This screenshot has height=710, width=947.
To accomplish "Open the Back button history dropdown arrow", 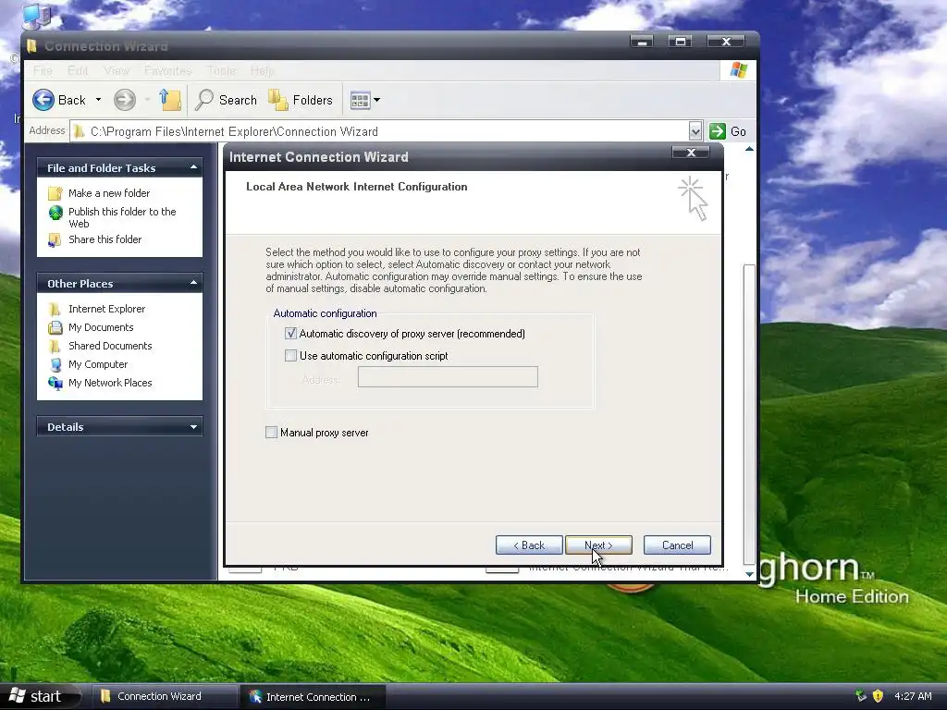I will tap(98, 100).
